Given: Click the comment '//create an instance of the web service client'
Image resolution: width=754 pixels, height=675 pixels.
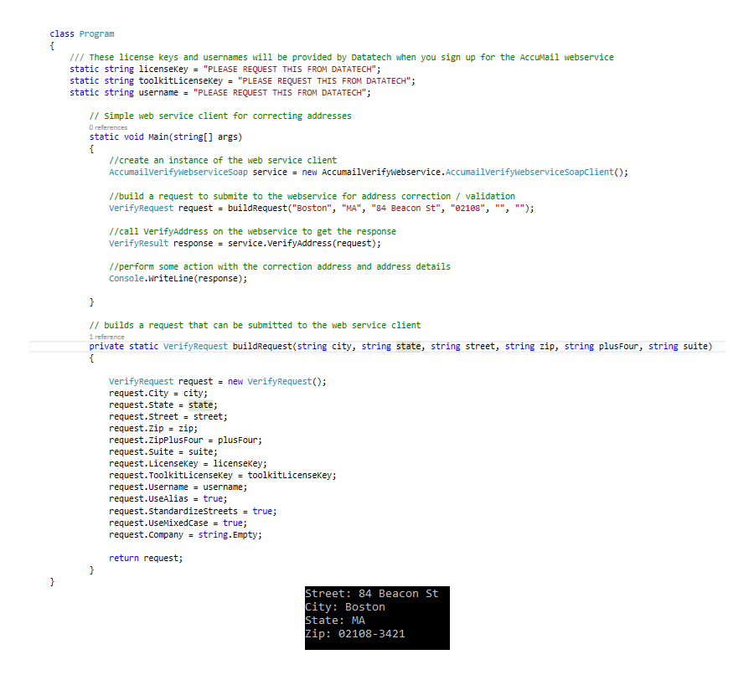Looking at the screenshot, I should click(223, 160).
